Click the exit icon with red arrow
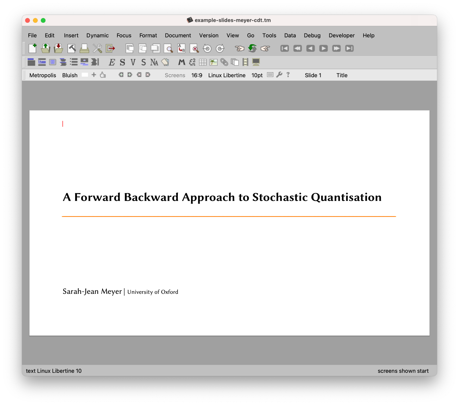This screenshot has height=405, width=459. point(110,48)
